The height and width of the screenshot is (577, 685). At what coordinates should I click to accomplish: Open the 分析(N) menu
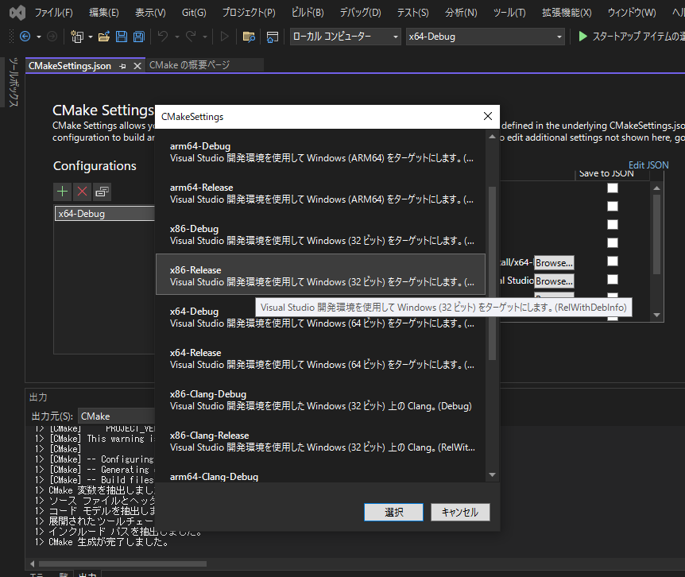click(462, 13)
